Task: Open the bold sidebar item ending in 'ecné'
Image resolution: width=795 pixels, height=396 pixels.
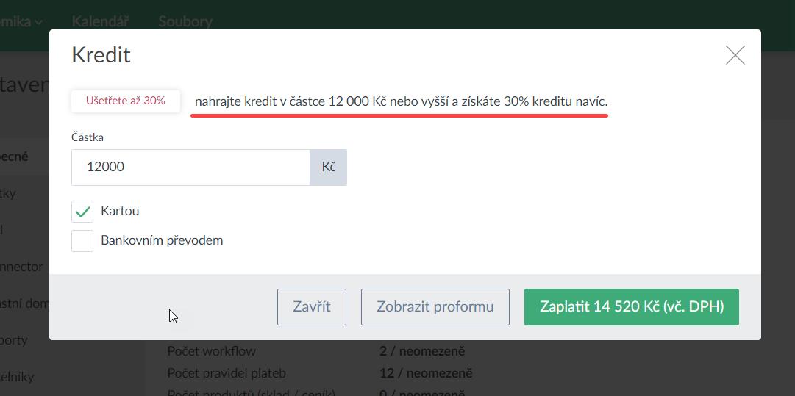Action: click(15, 156)
